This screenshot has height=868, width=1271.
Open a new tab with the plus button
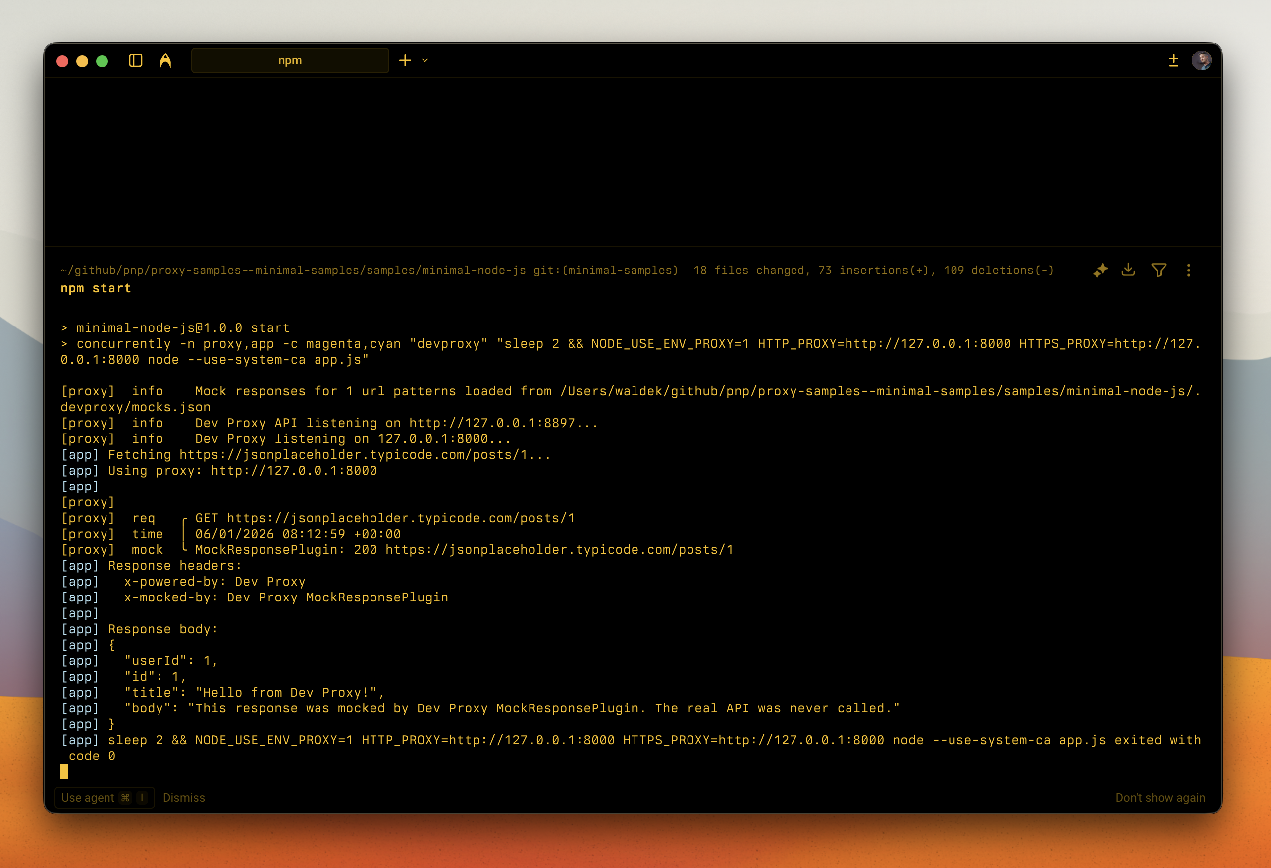point(405,60)
